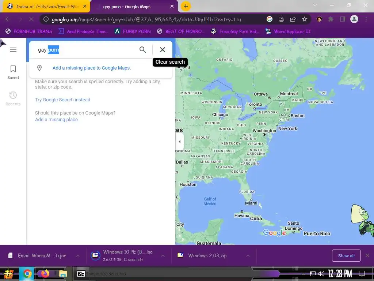Open the Chrome profile avatar
The image size is (374, 281).
click(354, 19)
